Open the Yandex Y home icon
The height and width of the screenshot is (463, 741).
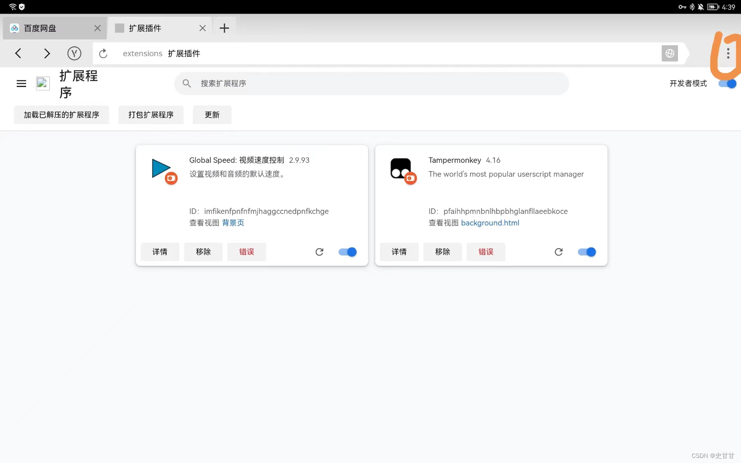pos(74,53)
